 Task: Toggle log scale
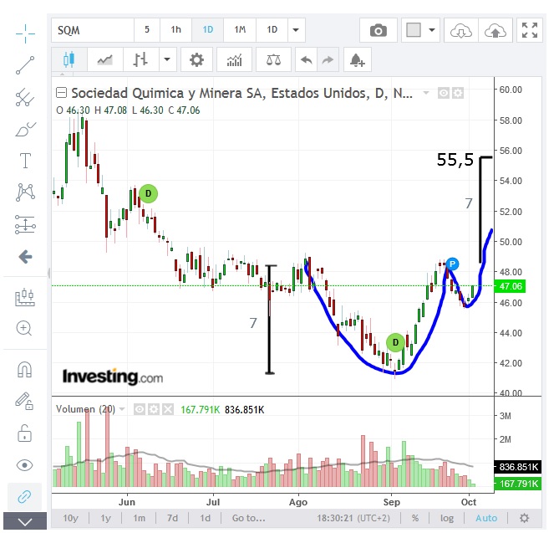point(447,518)
